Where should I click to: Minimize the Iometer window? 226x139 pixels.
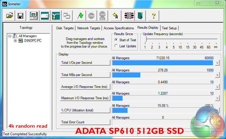pos(198,3)
